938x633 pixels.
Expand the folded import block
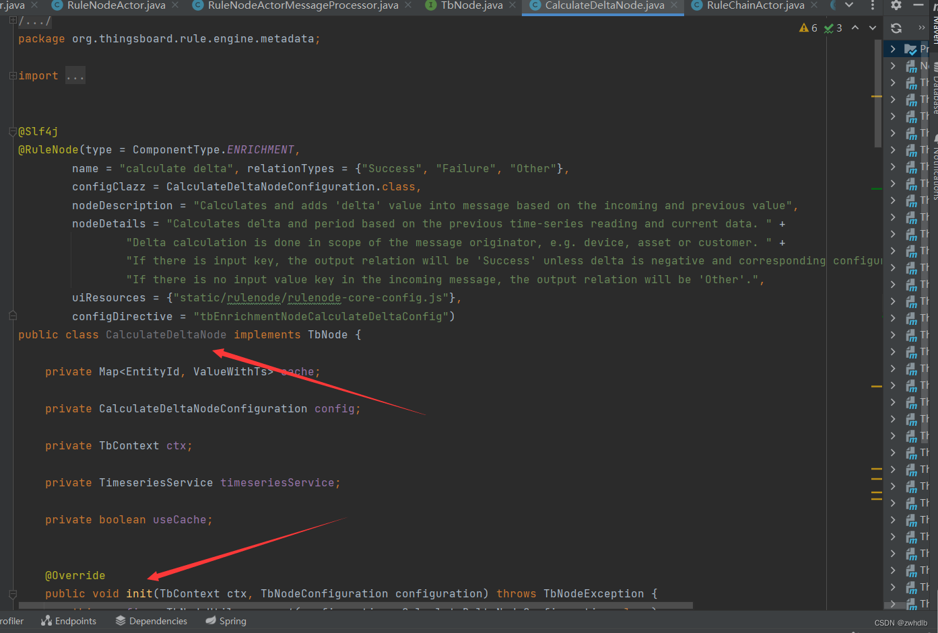point(13,76)
